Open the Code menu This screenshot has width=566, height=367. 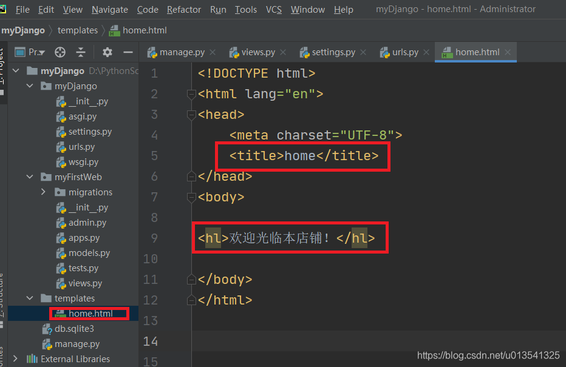[x=148, y=10]
